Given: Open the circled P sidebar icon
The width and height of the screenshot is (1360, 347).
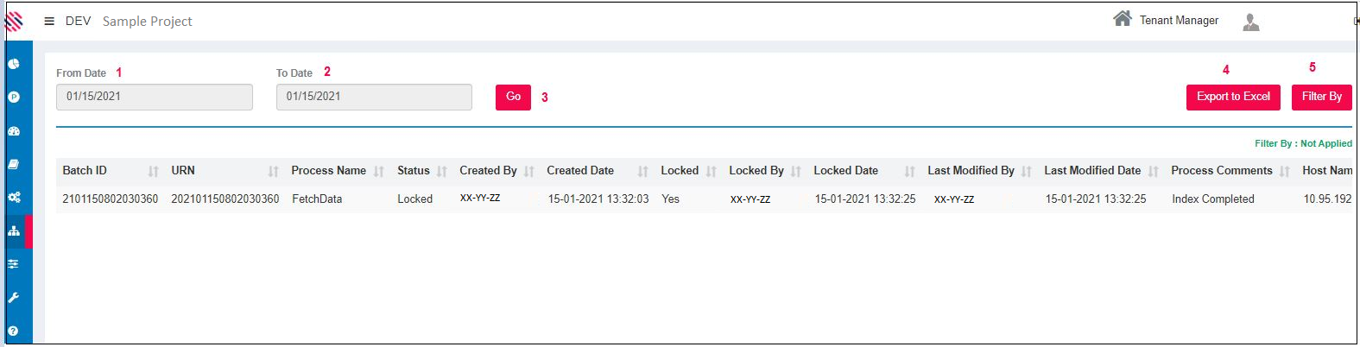Looking at the screenshot, I should 14,98.
